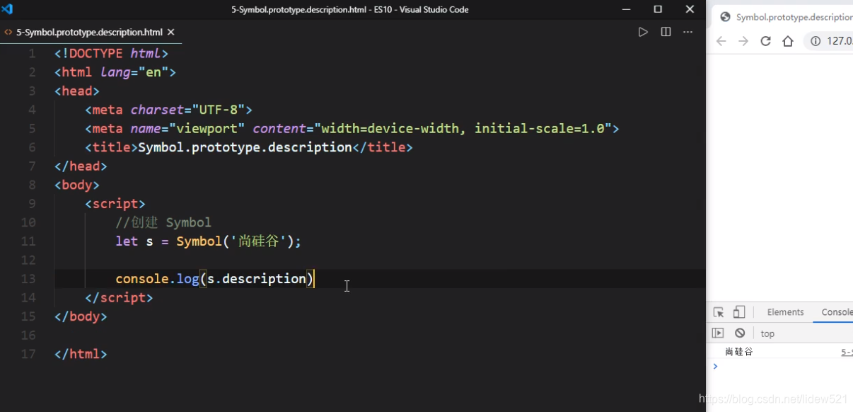Go forward in the browser window
This screenshot has height=412, width=853.
[x=743, y=41]
